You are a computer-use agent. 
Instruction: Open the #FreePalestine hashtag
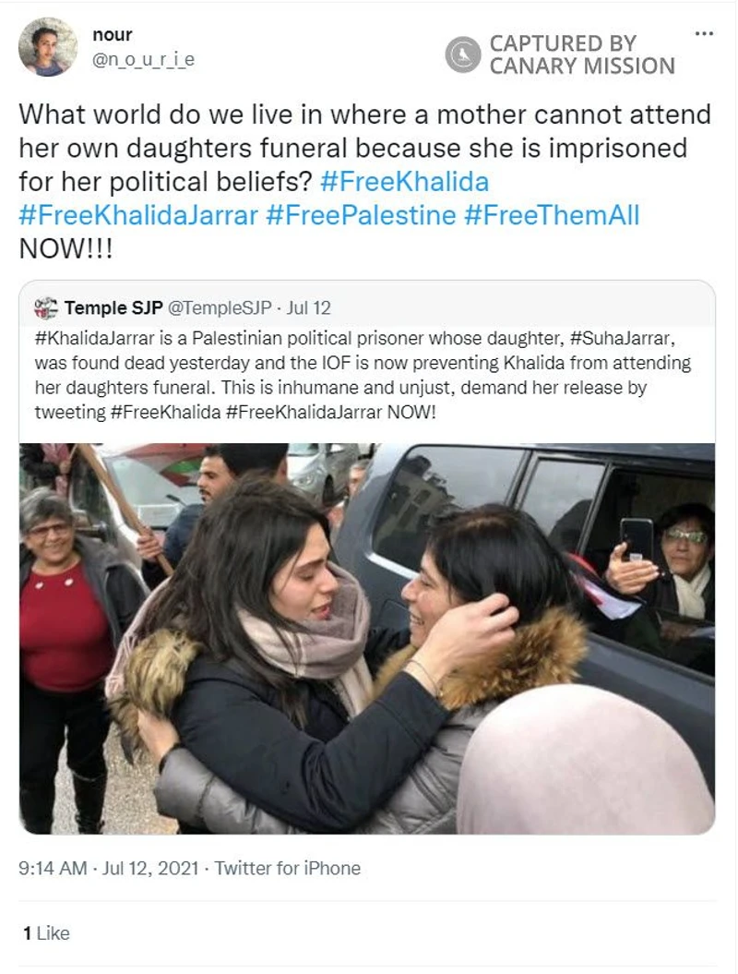click(x=361, y=215)
